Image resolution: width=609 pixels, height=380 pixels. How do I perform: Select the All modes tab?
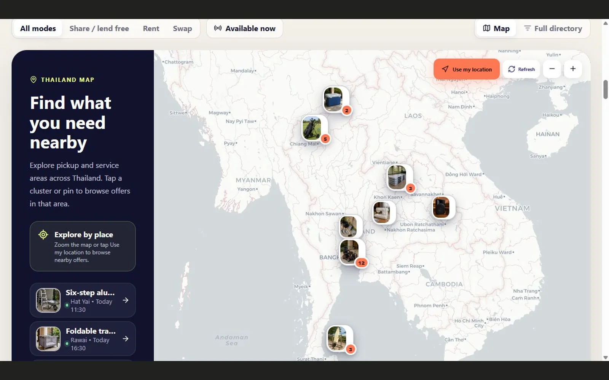(x=38, y=28)
